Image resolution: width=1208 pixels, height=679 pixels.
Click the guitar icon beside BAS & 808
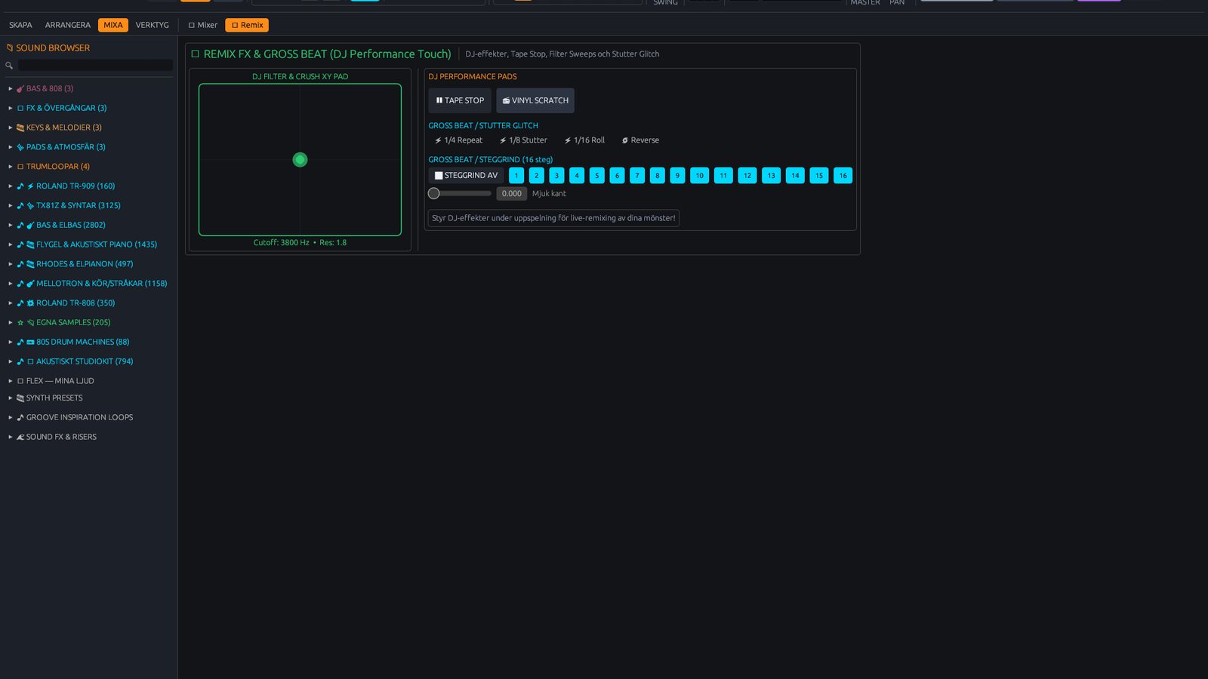pos(20,89)
